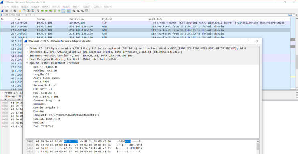
Task: Expand Ethernet II in packet dialog
Action: click(x=27, y=52)
